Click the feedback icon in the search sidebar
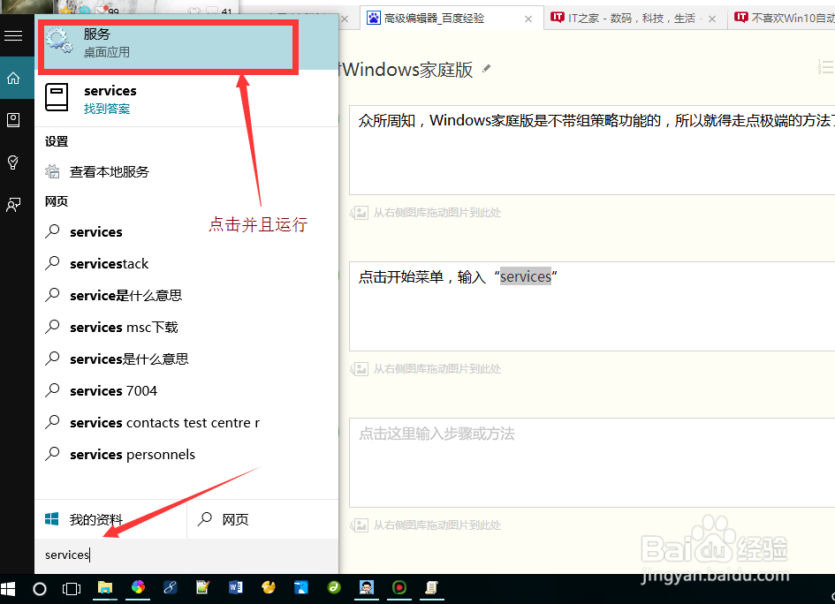835x604 pixels. click(13, 205)
